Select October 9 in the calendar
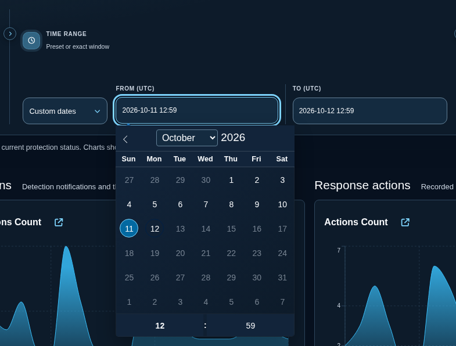This screenshot has height=346, width=456. point(257,204)
